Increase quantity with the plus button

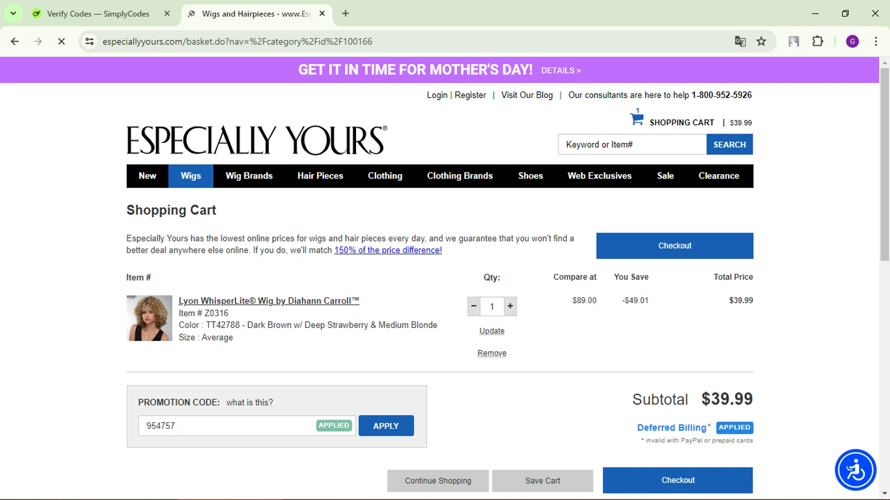(510, 306)
